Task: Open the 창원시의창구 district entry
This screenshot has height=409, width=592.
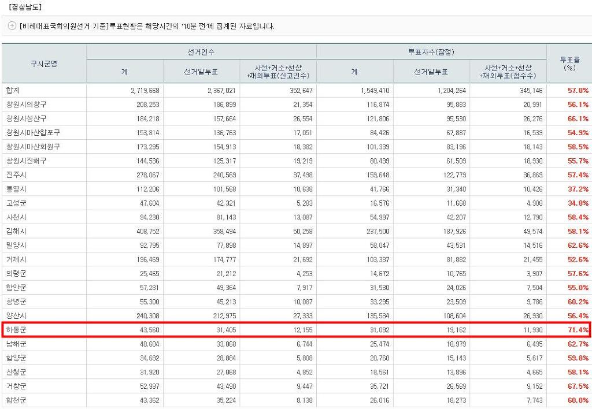Action: [x=28, y=105]
